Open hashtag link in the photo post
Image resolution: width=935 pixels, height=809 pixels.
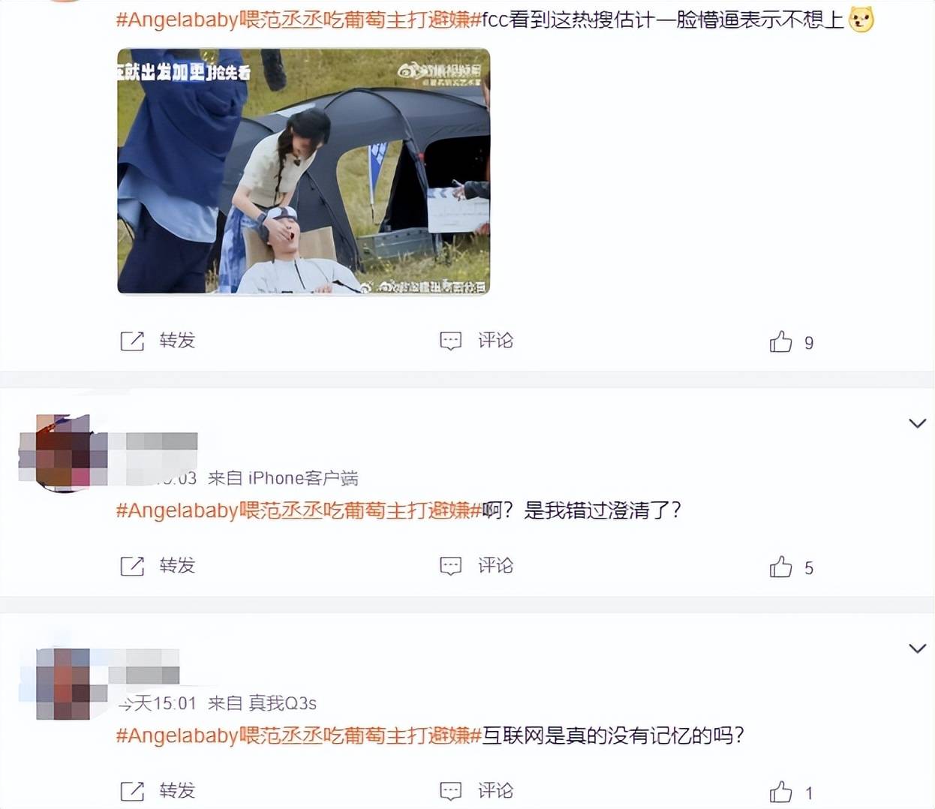(298, 20)
